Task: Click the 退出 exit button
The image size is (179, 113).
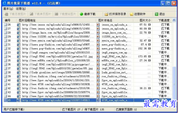Action: (160, 14)
